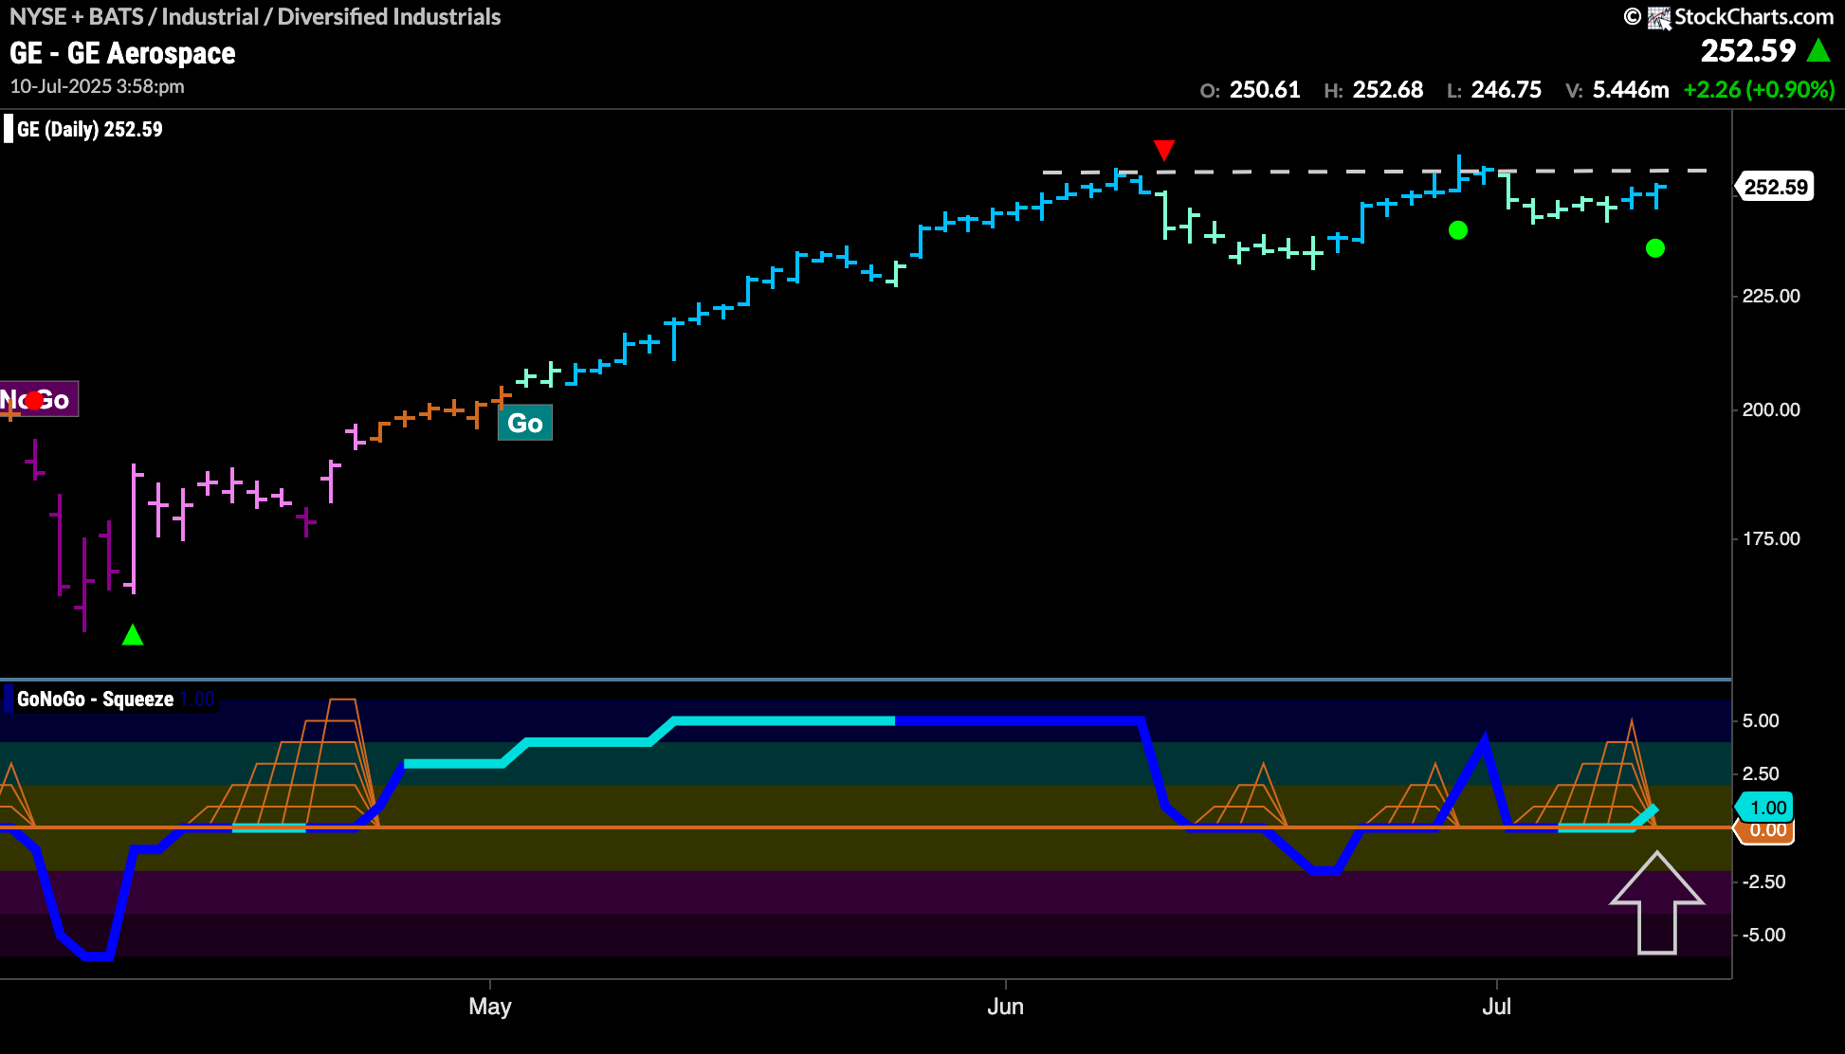Click the StockCharts.com logo icon
This screenshot has height=1054, width=1845.
(x=1658, y=17)
